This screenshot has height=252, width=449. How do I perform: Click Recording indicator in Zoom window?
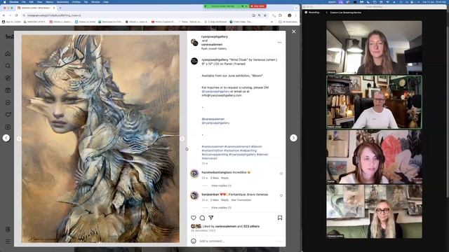[313, 13]
